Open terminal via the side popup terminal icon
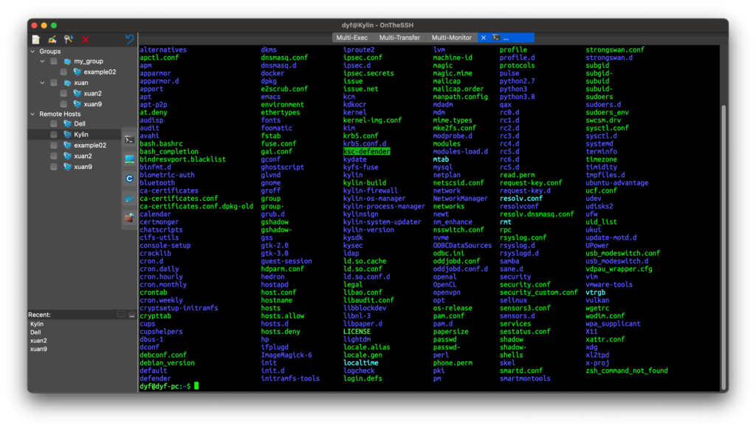Image resolution: width=756 pixels, height=429 pixels. click(x=129, y=139)
